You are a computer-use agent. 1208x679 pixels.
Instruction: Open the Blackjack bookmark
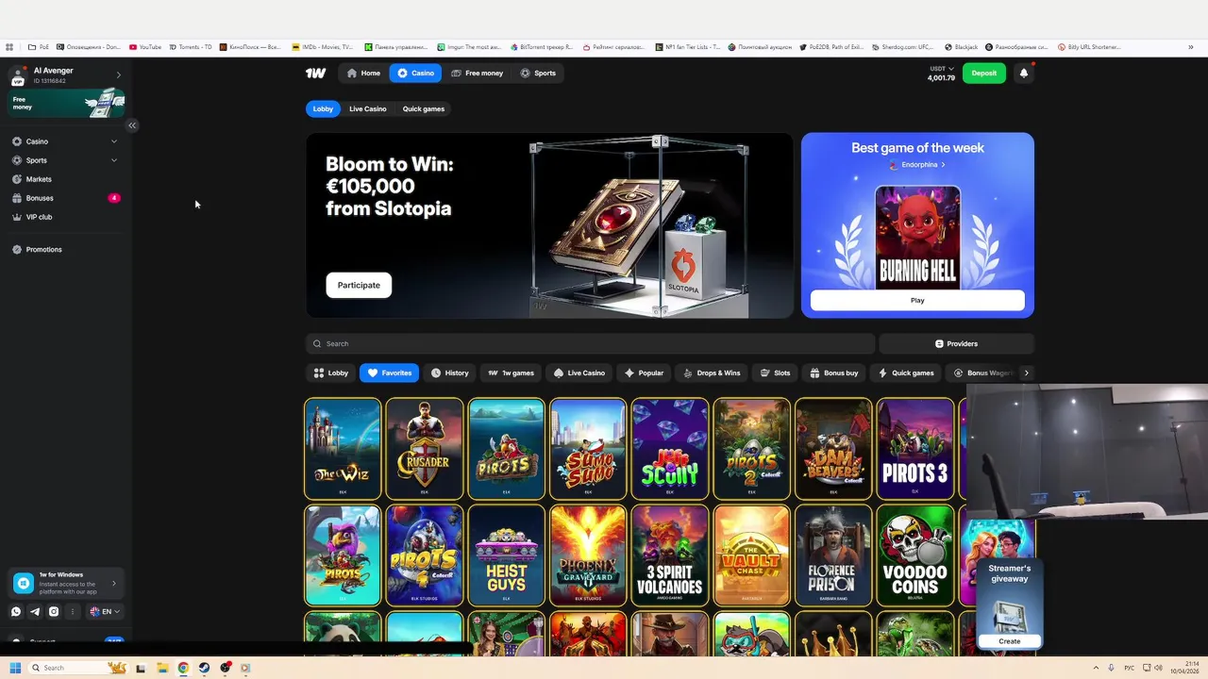(961, 46)
